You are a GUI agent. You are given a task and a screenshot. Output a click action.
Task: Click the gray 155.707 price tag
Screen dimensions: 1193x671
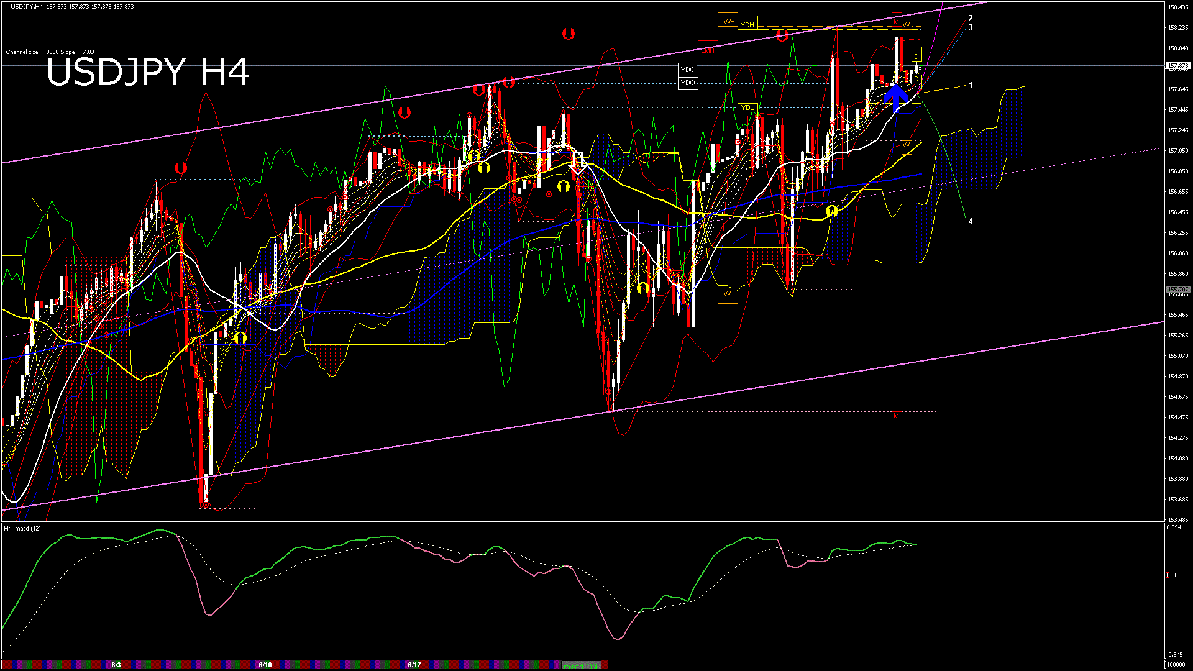click(x=1178, y=290)
